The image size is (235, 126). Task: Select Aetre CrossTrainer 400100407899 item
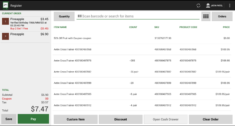pos(142,83)
